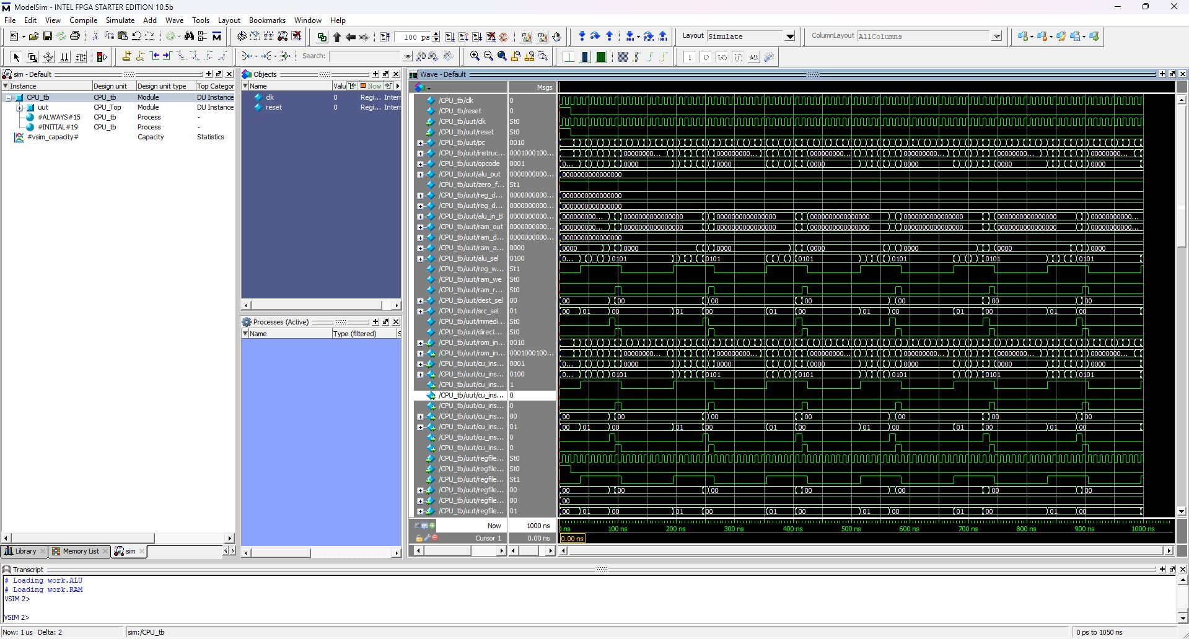Open the Bookmarks menu
Image resolution: width=1189 pixels, height=639 pixels.
tap(267, 20)
